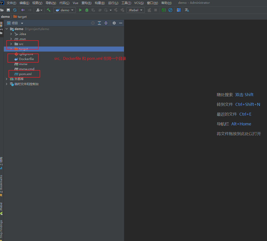Click the blue synchronize refresh icon
Viewport: 267px width, 241px height.
coord(15,10)
